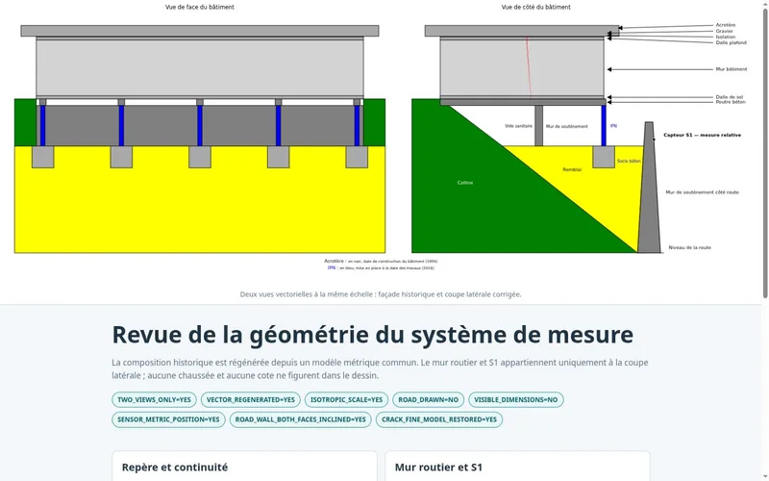Screen dimensions: 769x481
Task: Click the 'Revue de la géométrie du système de mesure' heading
Action: [x=373, y=335]
